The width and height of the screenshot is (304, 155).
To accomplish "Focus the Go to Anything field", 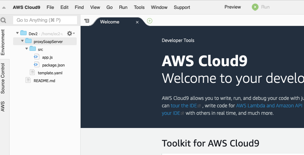I will (45, 20).
